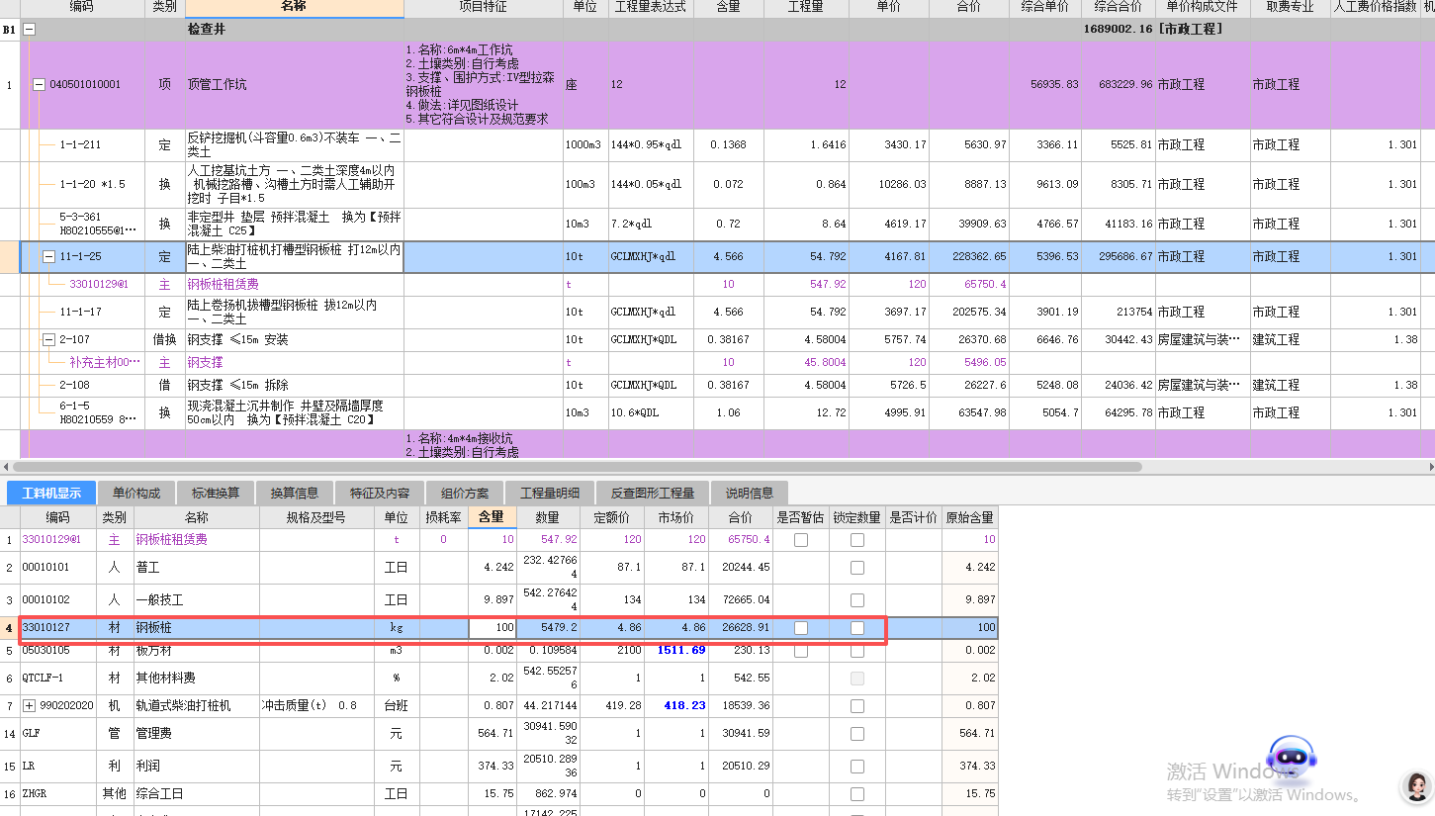Click horizontal scrollbar right arrow
1435x816 pixels.
coord(1429,466)
